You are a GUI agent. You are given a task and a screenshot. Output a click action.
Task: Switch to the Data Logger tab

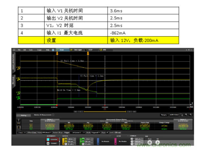point(75,50)
